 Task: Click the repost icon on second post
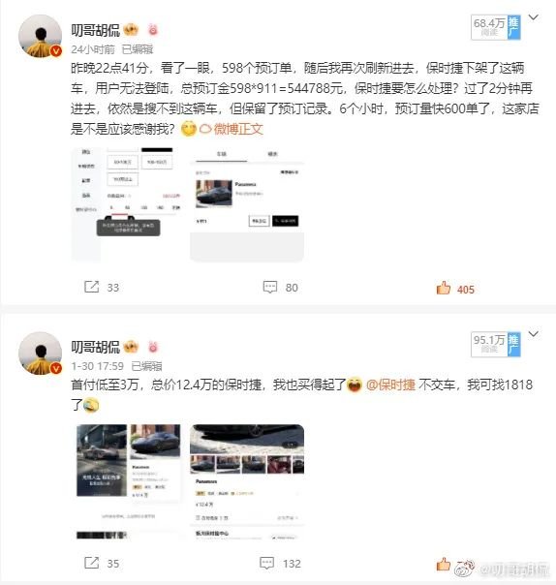(x=91, y=563)
